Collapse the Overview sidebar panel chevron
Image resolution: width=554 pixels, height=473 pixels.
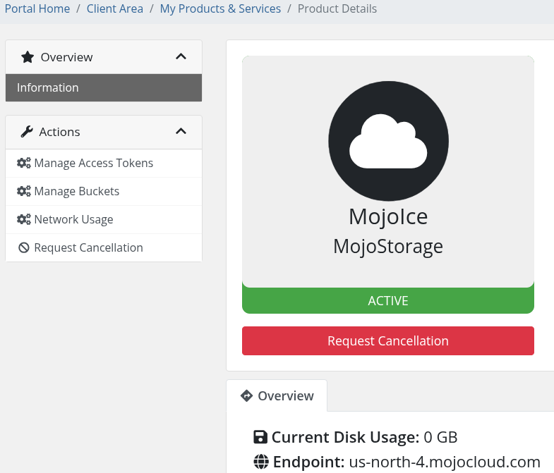(181, 56)
